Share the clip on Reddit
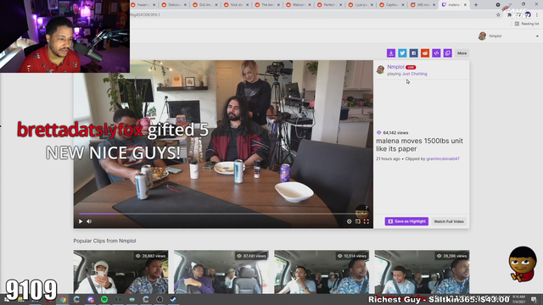 tap(425, 53)
